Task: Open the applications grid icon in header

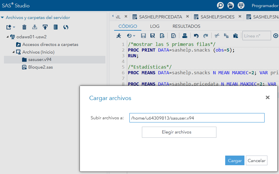Action: pyautogui.click(x=241, y=5)
